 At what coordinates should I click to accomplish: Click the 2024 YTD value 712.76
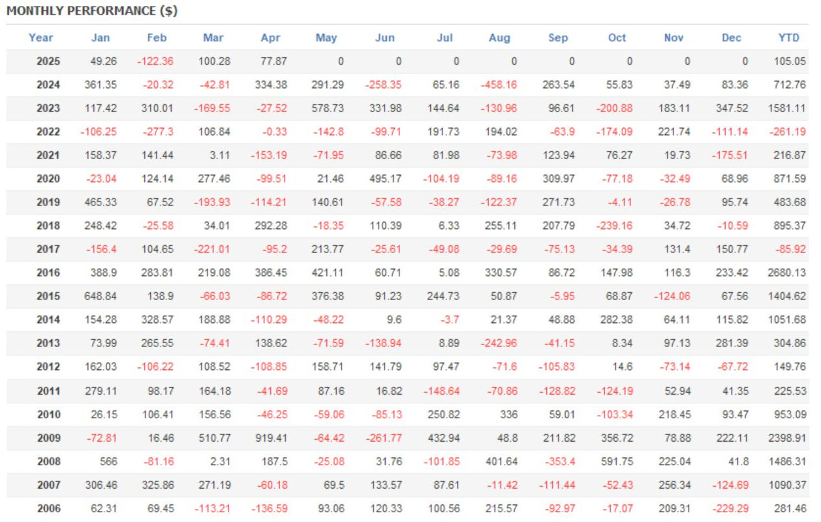pyautogui.click(x=786, y=85)
